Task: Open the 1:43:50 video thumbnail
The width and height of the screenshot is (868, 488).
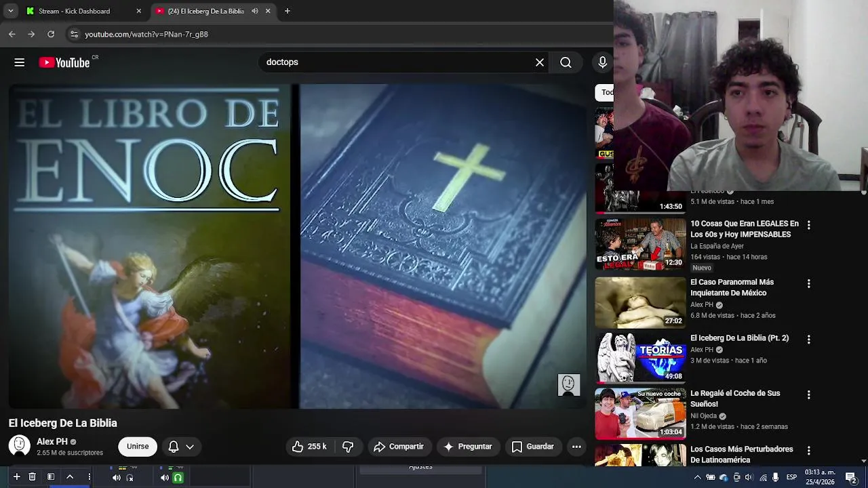Action: point(641,188)
